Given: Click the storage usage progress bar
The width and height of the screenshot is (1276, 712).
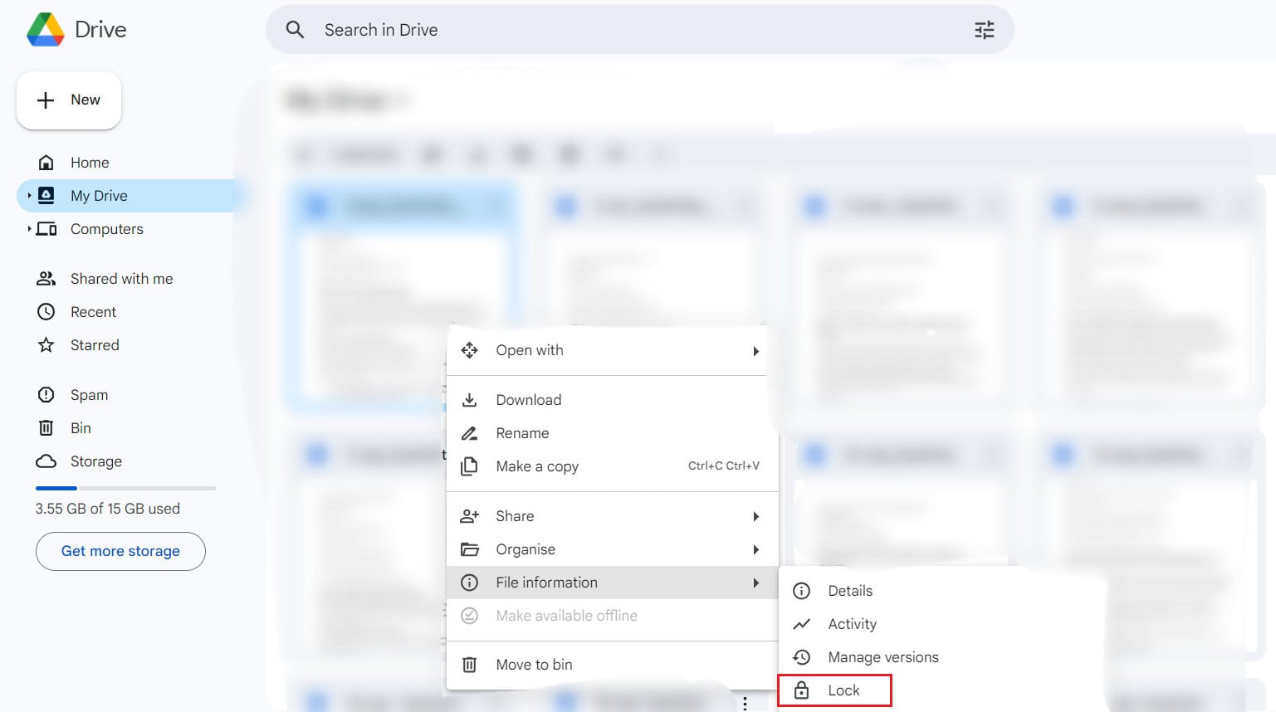Looking at the screenshot, I should (x=125, y=488).
